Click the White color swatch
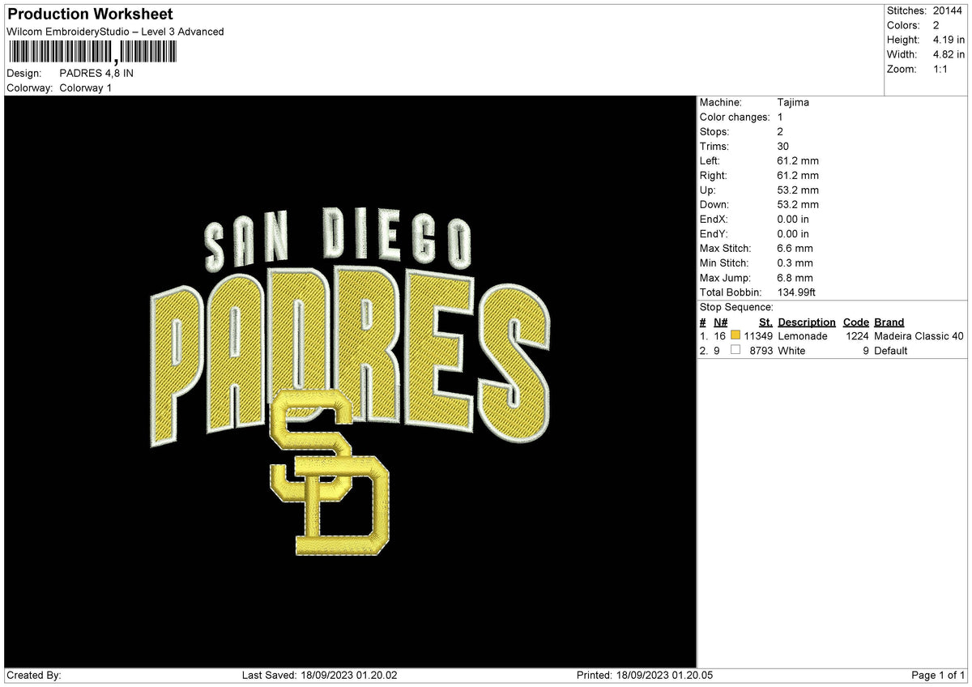 (735, 351)
